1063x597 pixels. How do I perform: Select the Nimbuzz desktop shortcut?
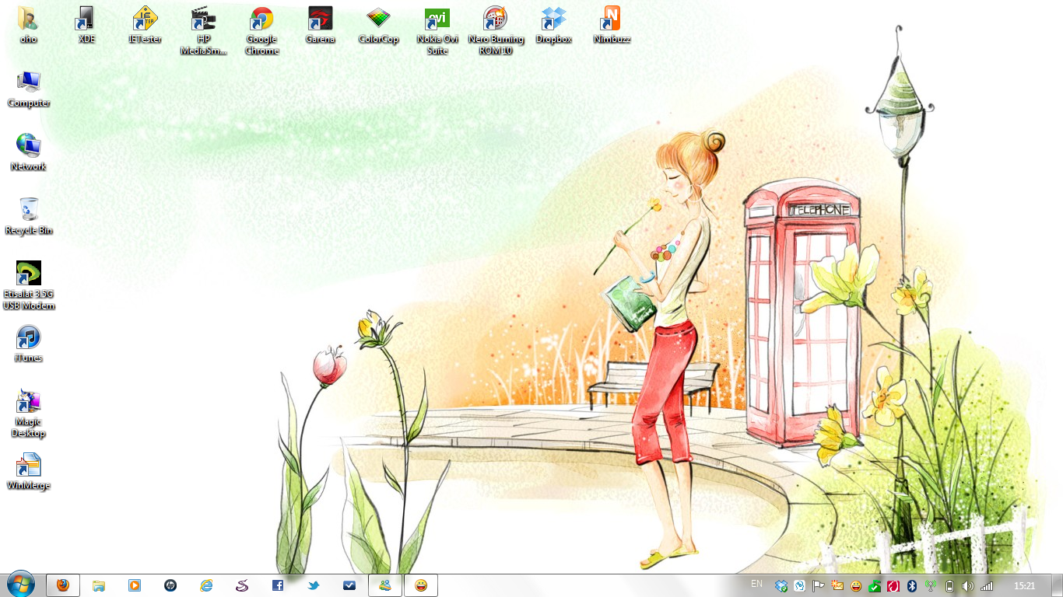pyautogui.click(x=612, y=19)
